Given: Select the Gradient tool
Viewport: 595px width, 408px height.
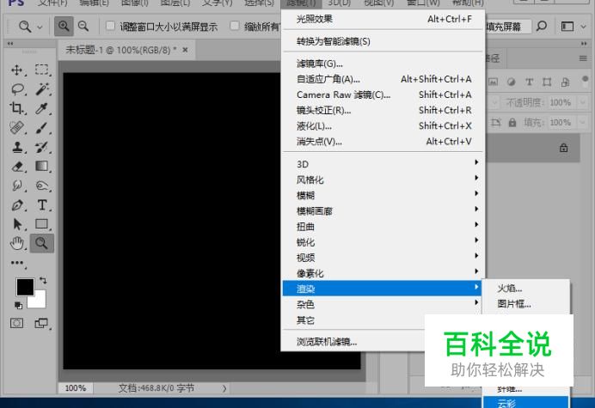Looking at the screenshot, I should 42,166.
